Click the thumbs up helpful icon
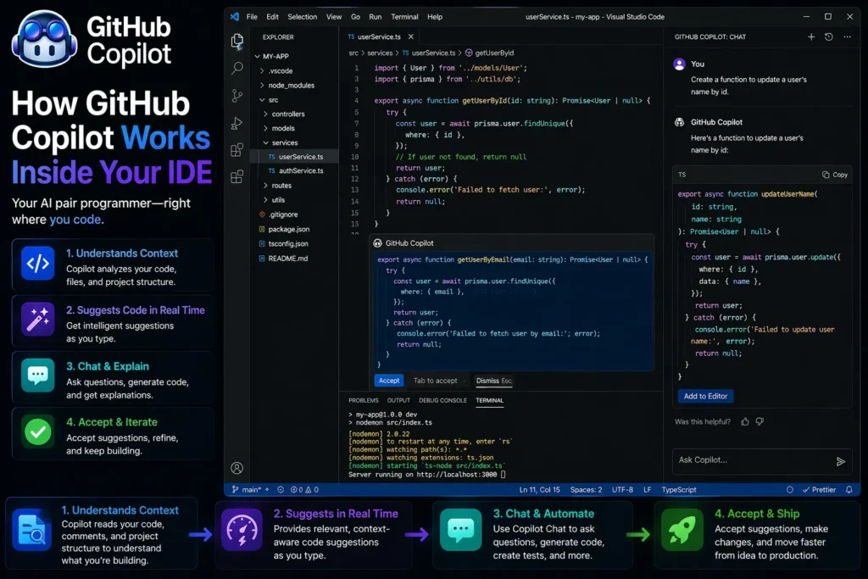This screenshot has height=579, width=868. [x=745, y=422]
